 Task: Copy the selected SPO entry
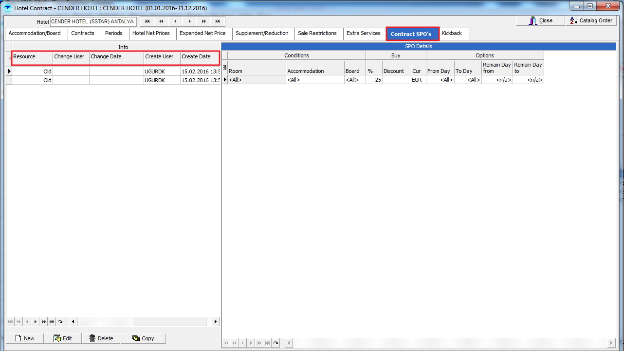pyautogui.click(x=143, y=338)
